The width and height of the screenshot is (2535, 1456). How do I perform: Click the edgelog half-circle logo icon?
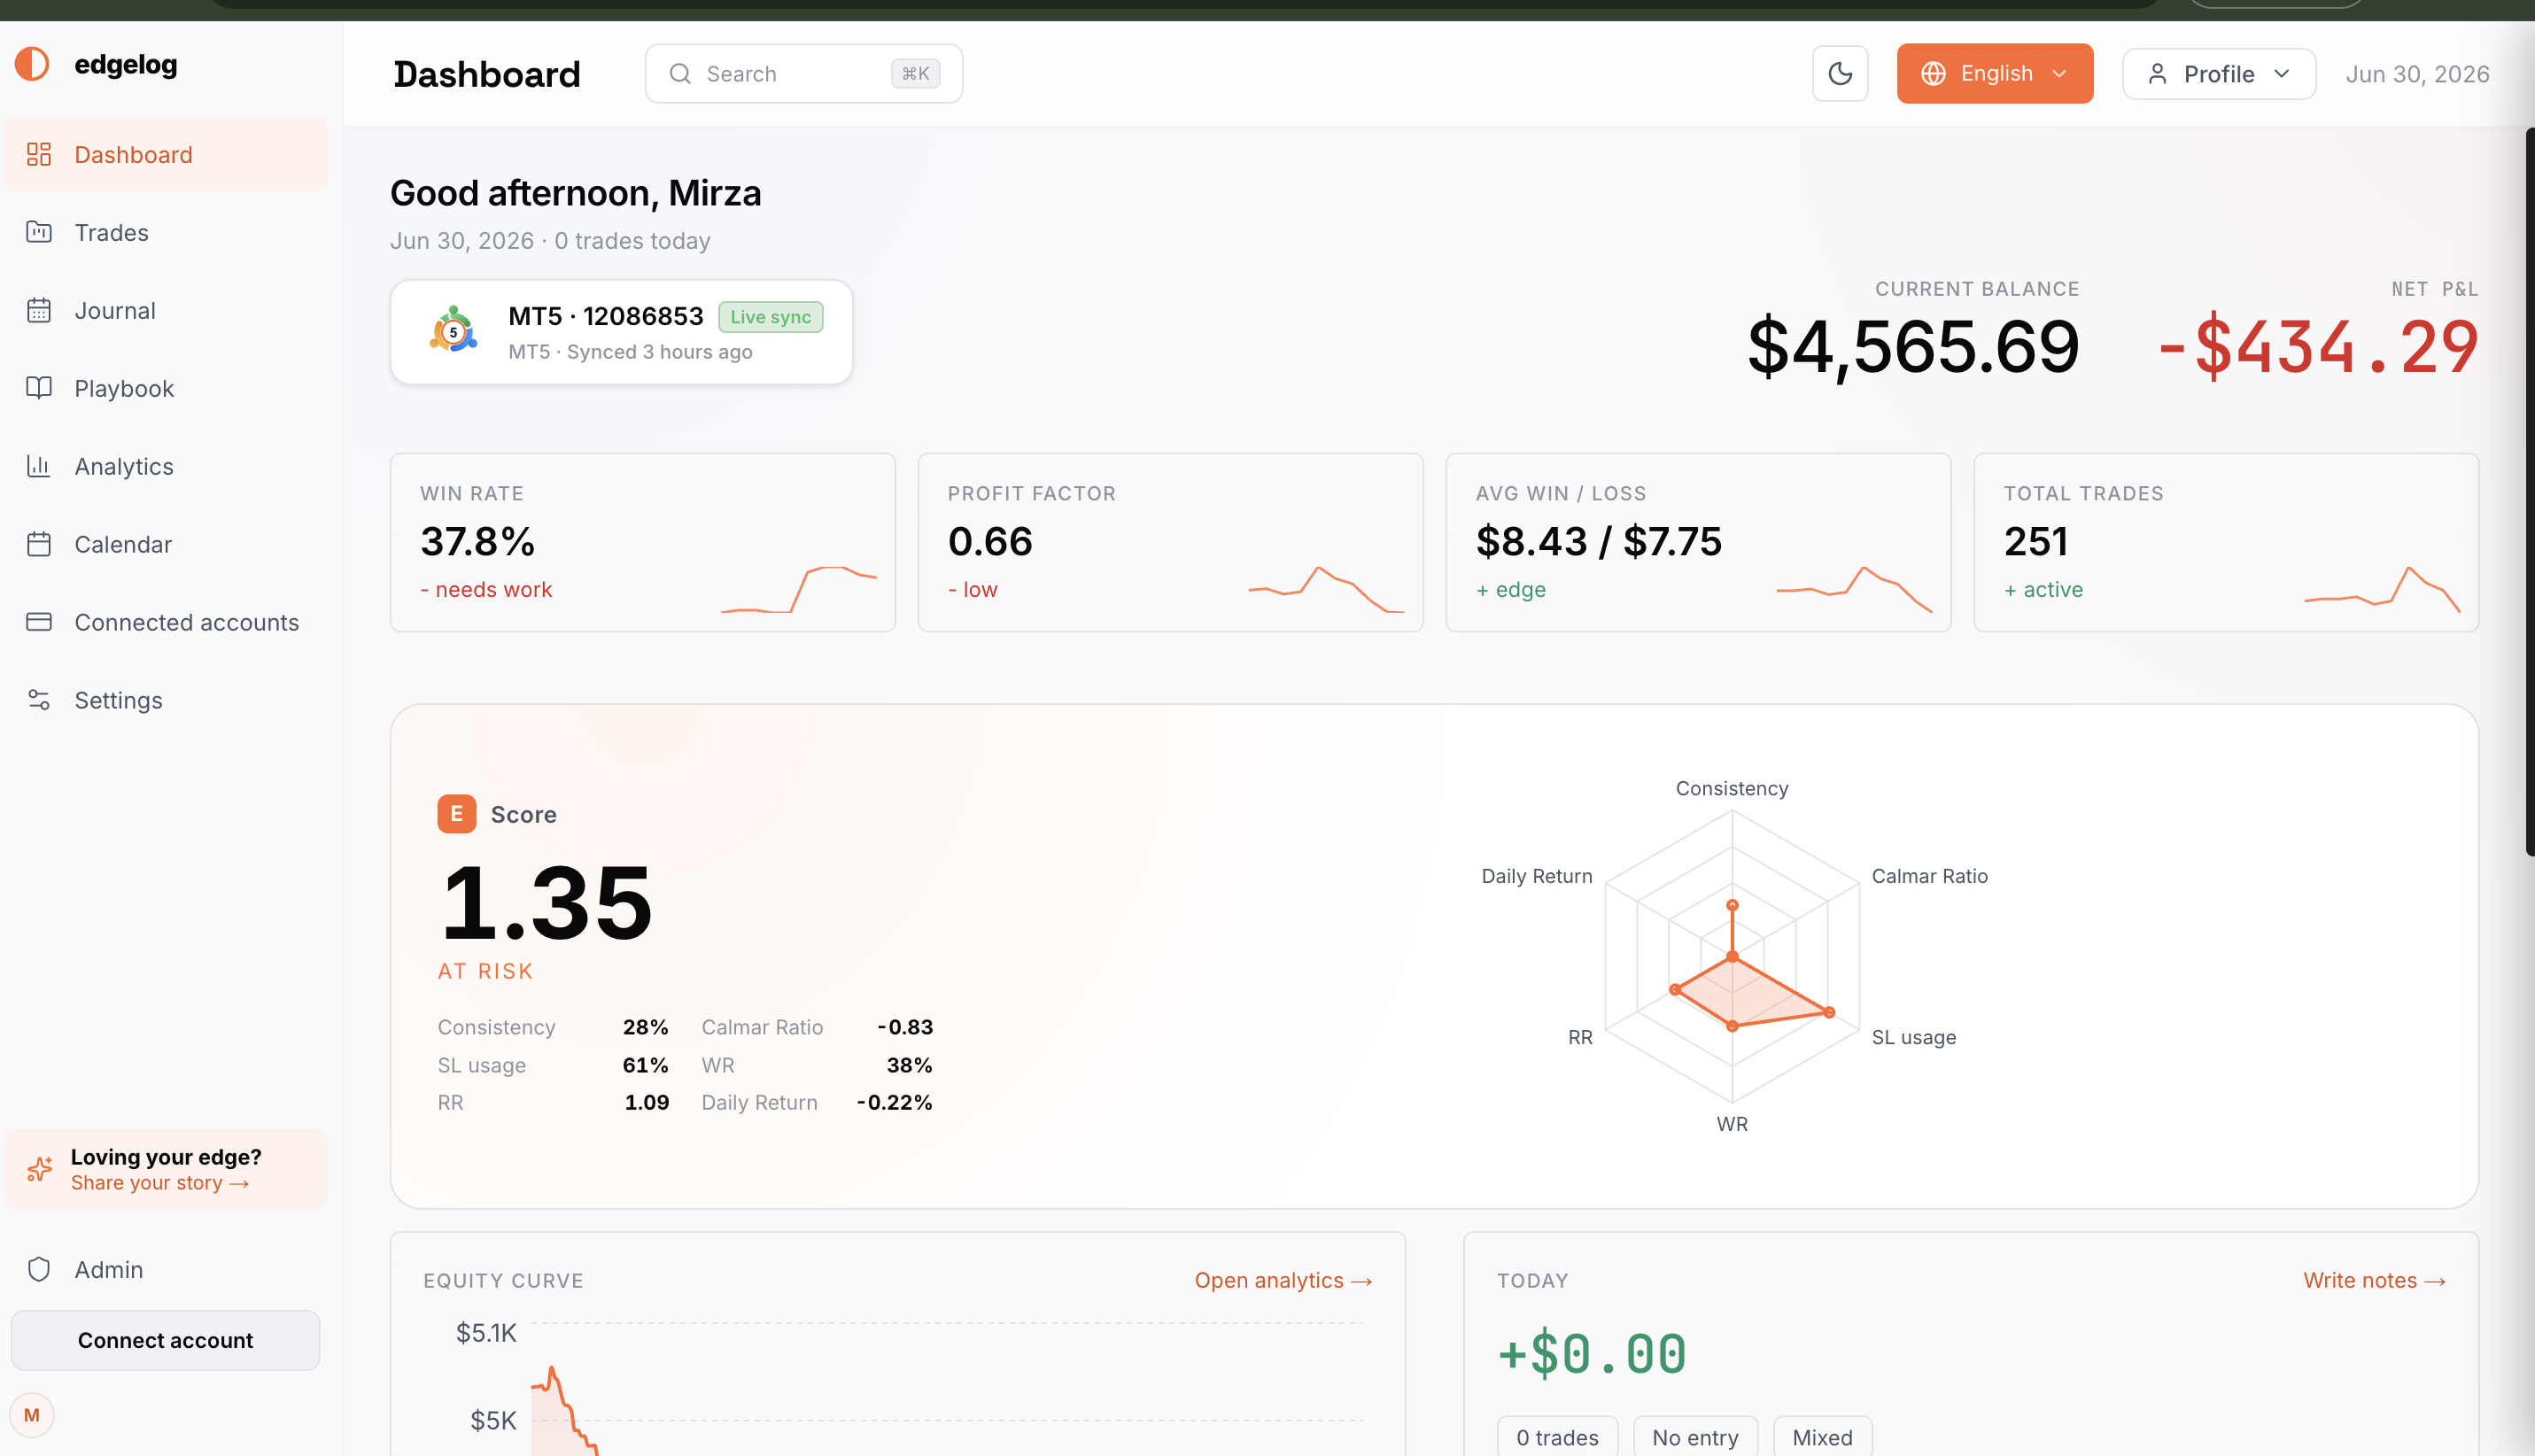32,64
